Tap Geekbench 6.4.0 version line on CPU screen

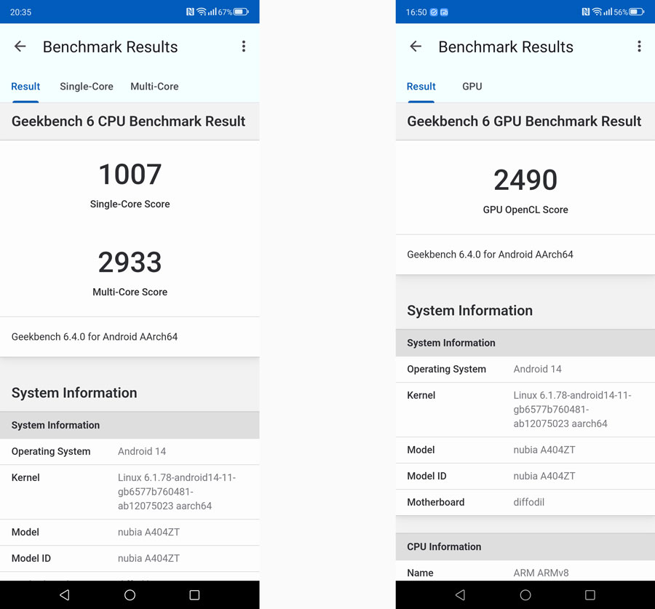pyautogui.click(x=95, y=337)
